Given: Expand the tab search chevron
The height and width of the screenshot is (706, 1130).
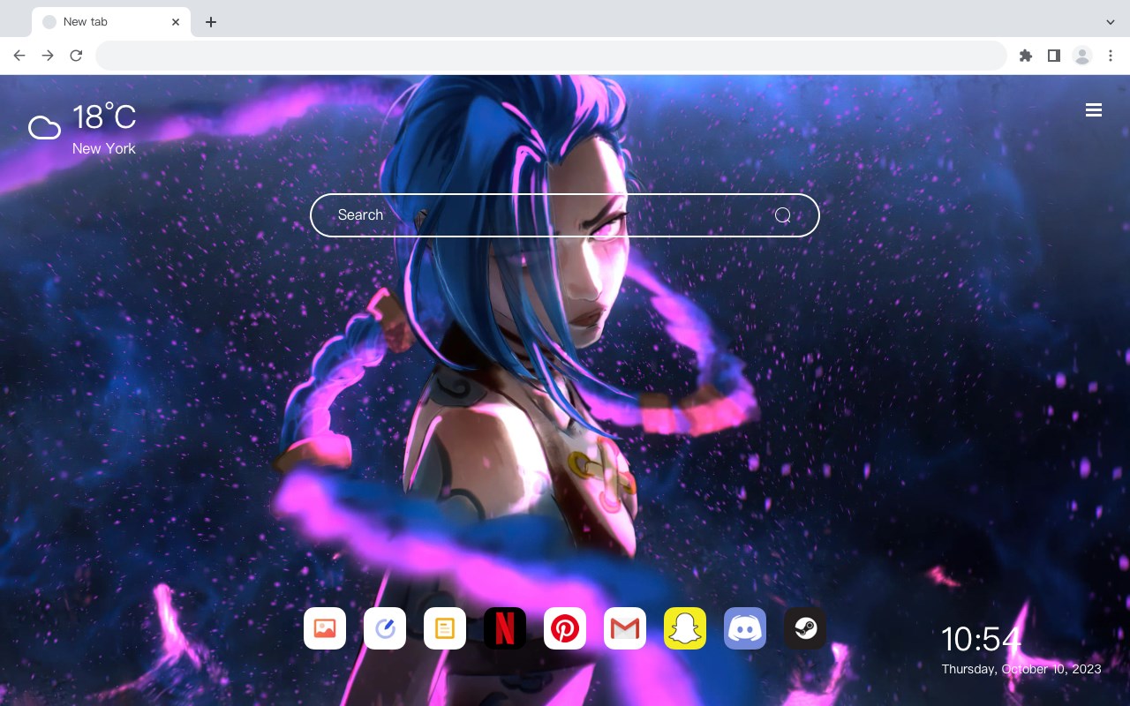Looking at the screenshot, I should 1111,22.
